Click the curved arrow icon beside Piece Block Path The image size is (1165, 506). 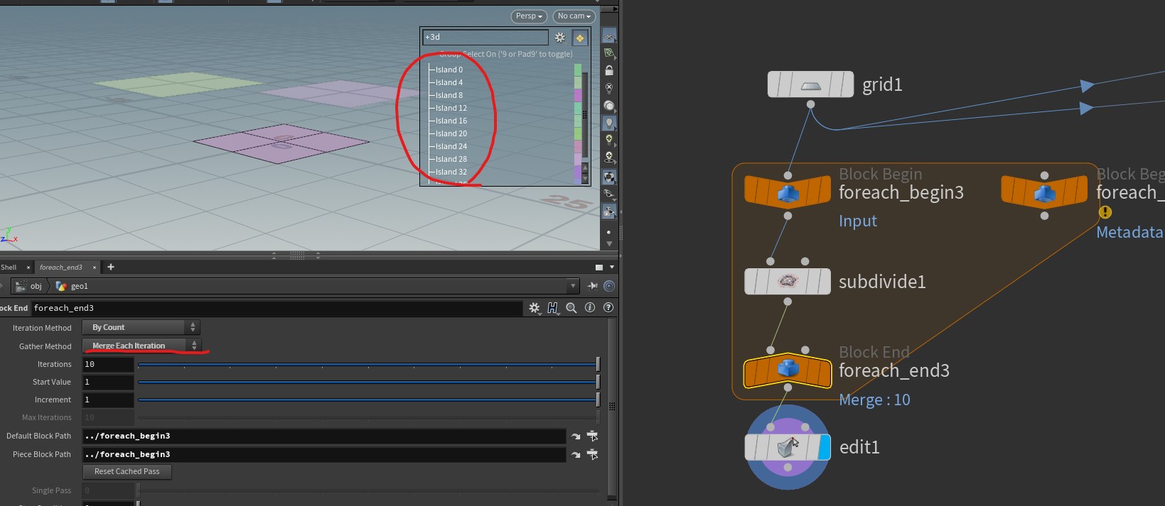pyautogui.click(x=576, y=454)
